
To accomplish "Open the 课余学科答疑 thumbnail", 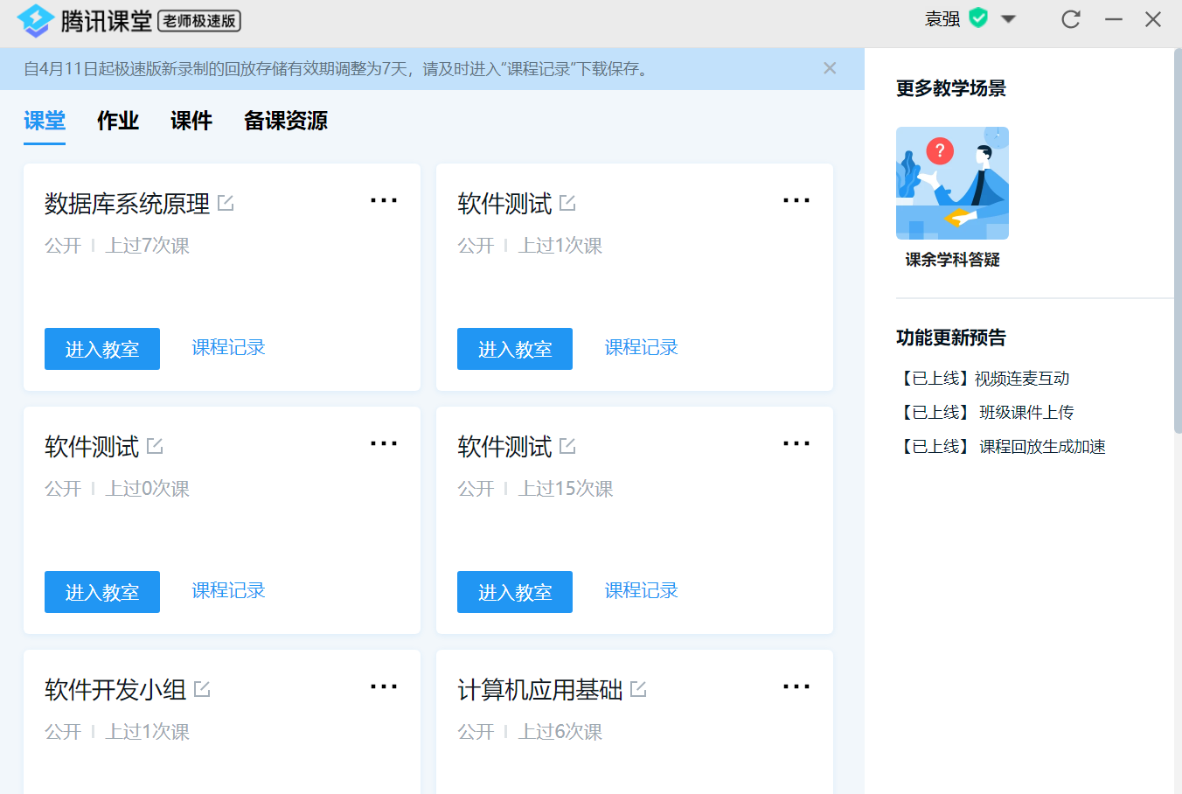I will click(x=952, y=184).
